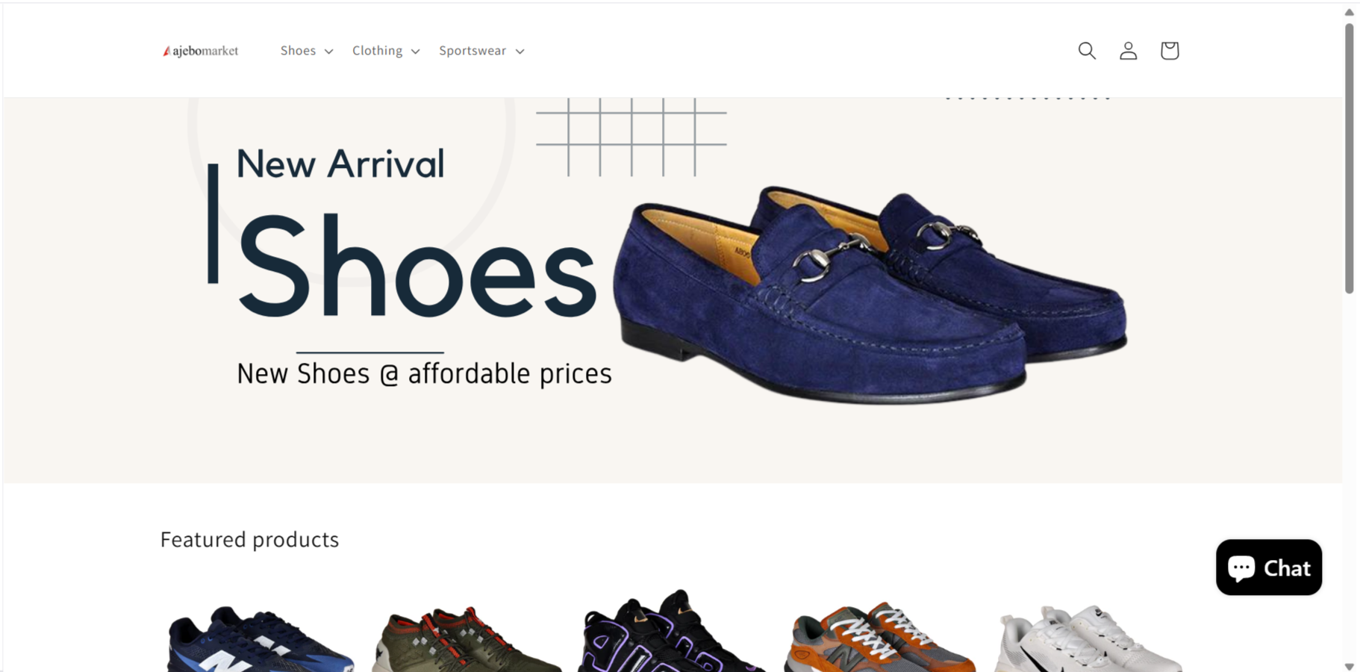Click the scrollbar down arrow
Image resolution: width=1360 pixels, height=672 pixels.
click(1349, 666)
